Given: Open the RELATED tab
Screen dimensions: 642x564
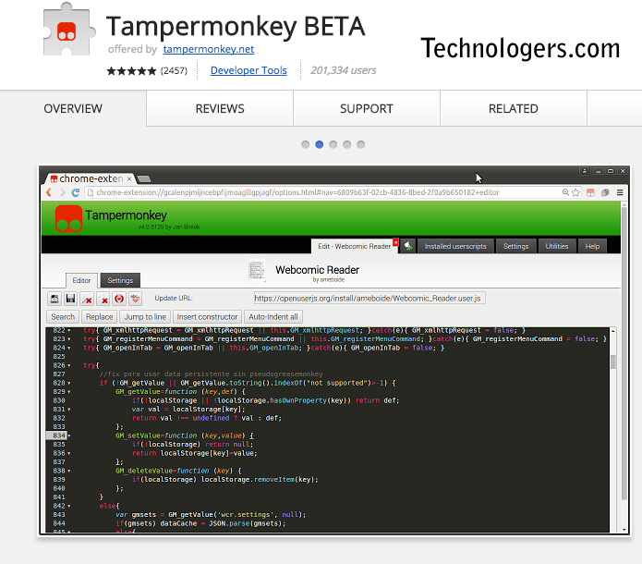Looking at the screenshot, I should coord(514,108).
